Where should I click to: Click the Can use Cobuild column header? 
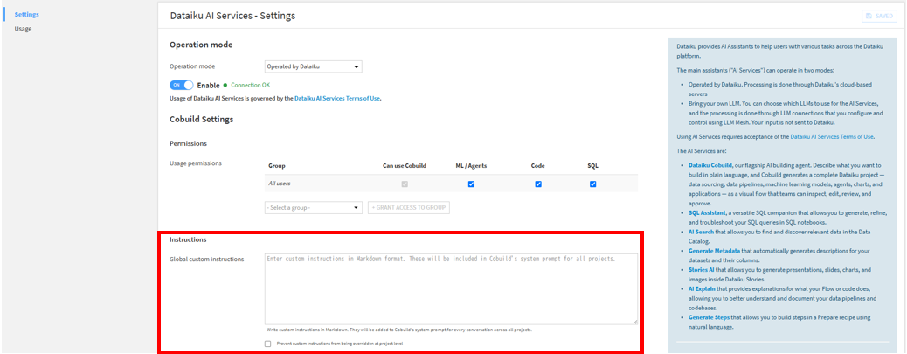[405, 166]
